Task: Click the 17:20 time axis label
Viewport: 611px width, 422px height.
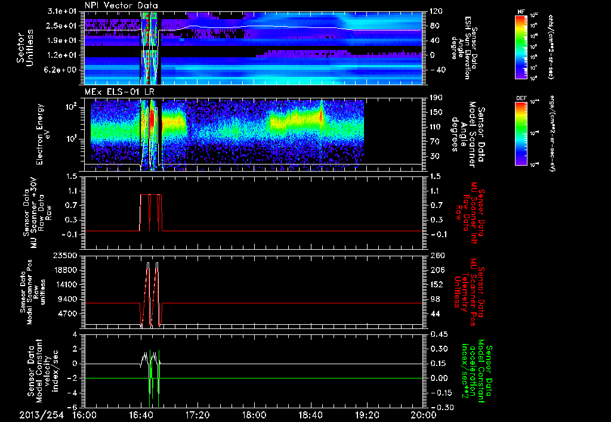Action: pyautogui.click(x=198, y=415)
